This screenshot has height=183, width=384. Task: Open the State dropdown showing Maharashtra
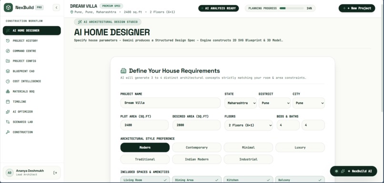241,103
